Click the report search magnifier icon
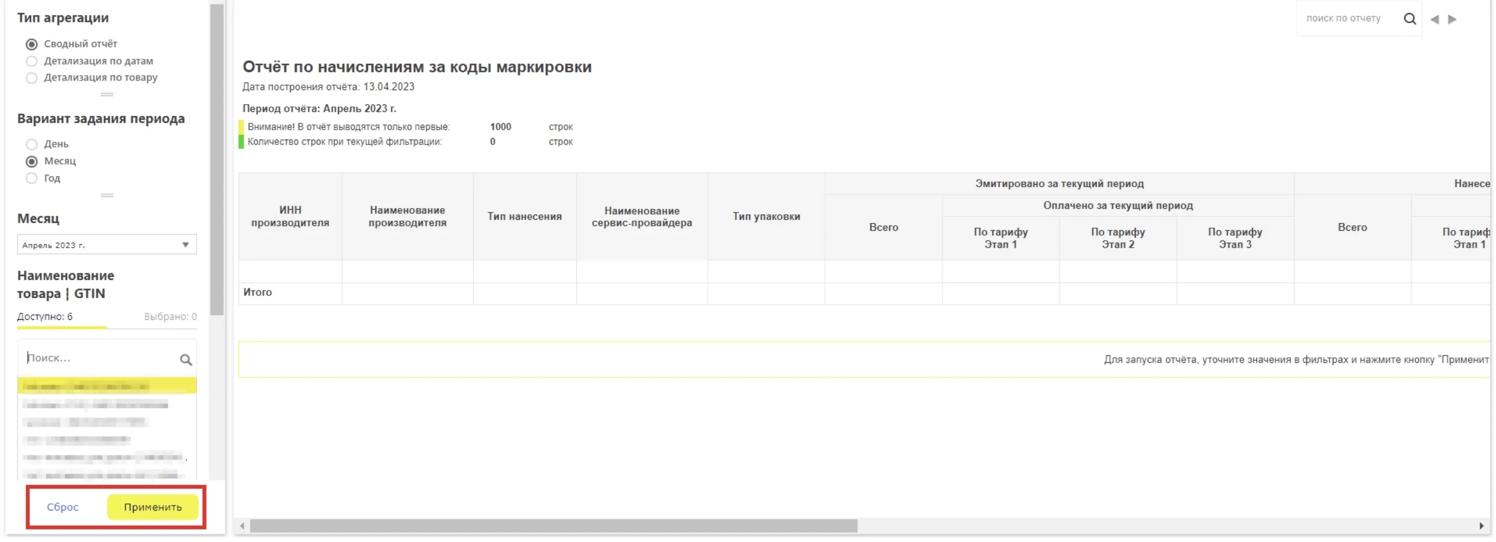 1409,19
